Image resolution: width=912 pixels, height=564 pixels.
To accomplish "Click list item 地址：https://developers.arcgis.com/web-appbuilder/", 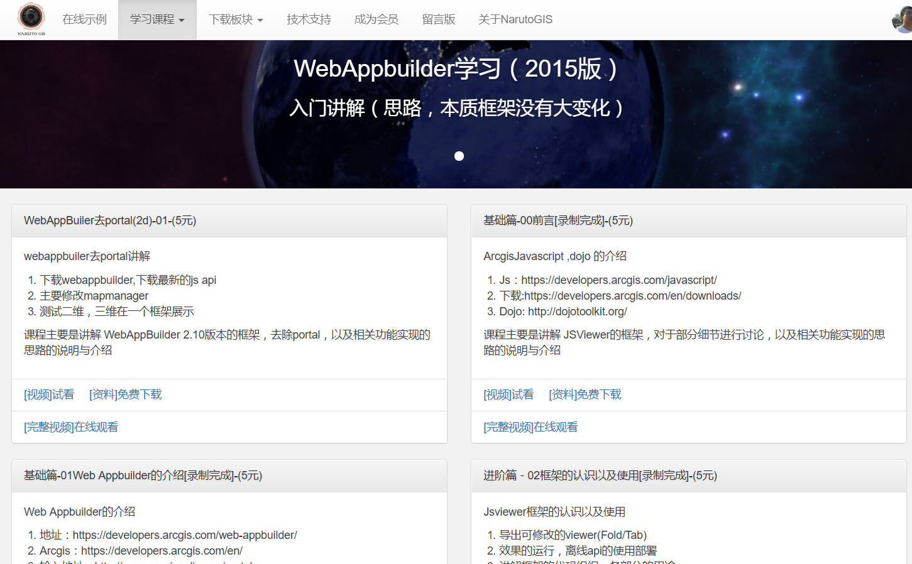I will 168,535.
